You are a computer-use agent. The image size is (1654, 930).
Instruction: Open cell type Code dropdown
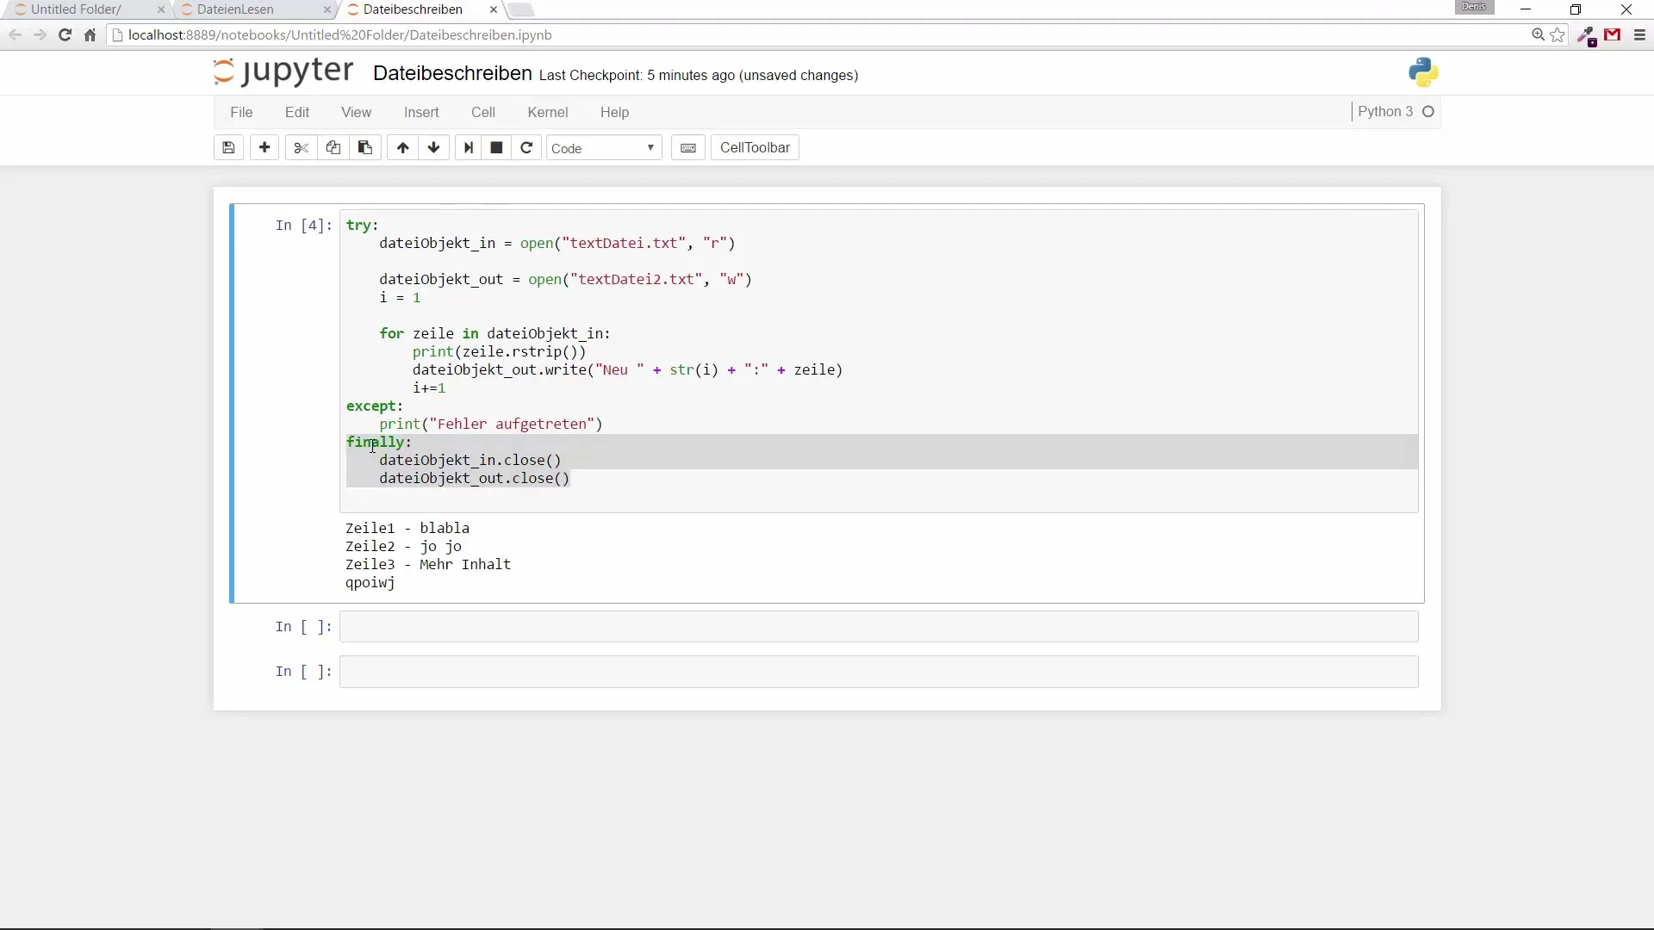click(604, 148)
